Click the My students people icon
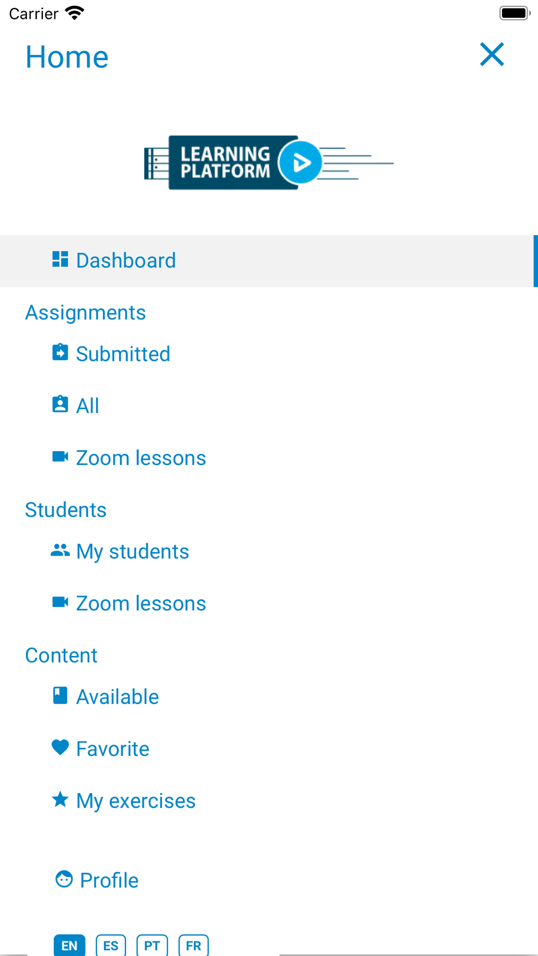This screenshot has height=956, width=538. [x=60, y=550]
